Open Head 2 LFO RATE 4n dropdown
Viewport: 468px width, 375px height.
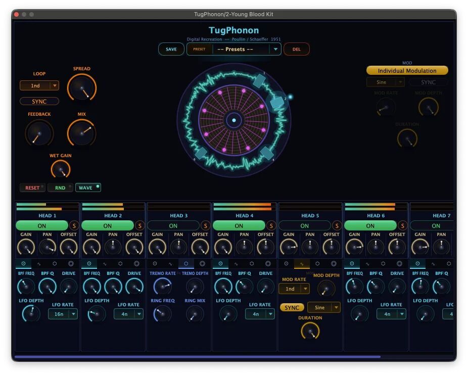pos(128,314)
